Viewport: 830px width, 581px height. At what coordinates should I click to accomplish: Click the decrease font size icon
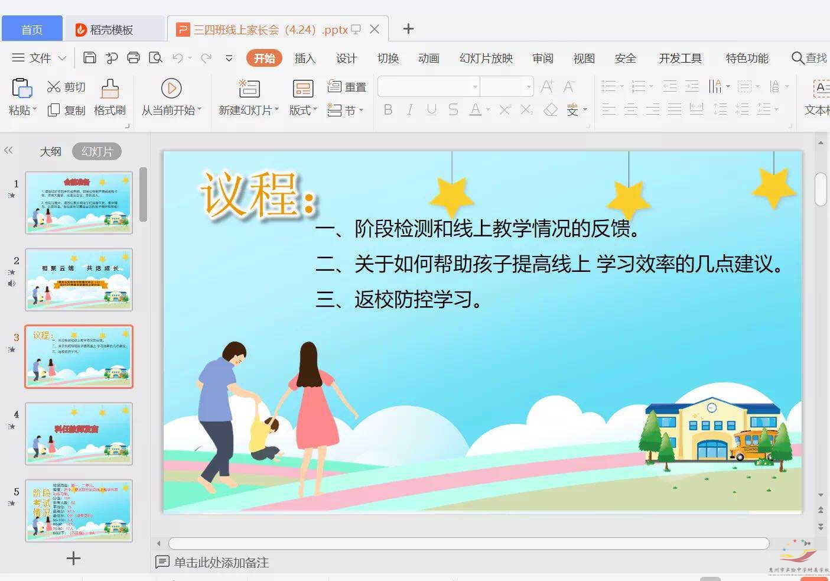(569, 87)
